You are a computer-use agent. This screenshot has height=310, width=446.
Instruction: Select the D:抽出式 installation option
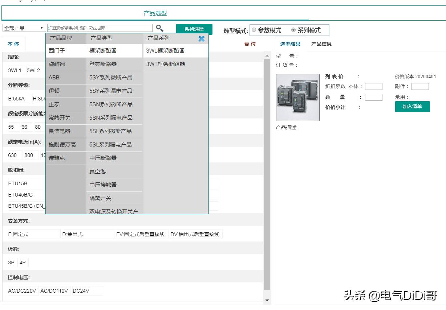[87, 235]
